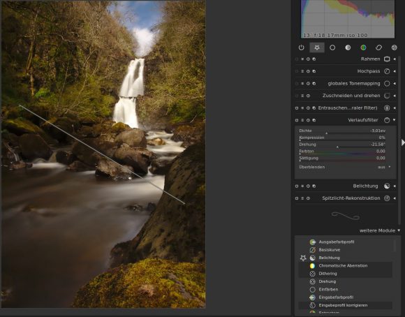
Task: Expand the Rahmen module
Action: pyautogui.click(x=395, y=59)
